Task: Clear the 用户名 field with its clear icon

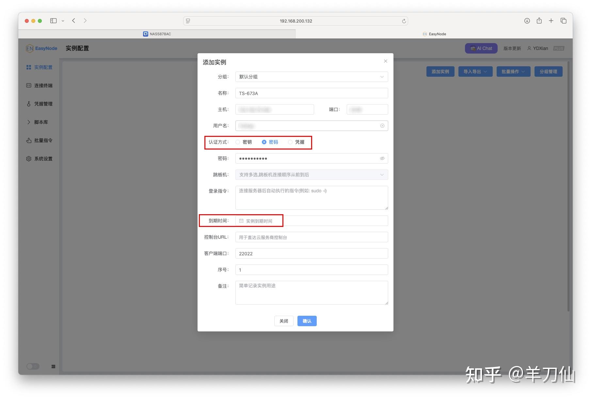Action: [382, 125]
